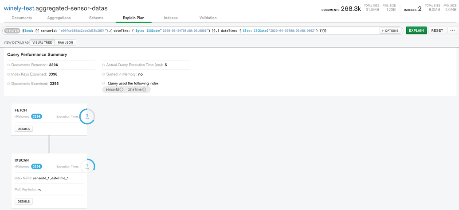Open the Indexes tab
Screen dimensions: 459x210
tap(171, 18)
